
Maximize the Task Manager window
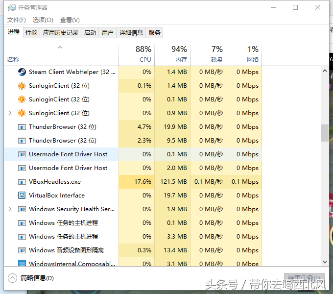(295, 8)
